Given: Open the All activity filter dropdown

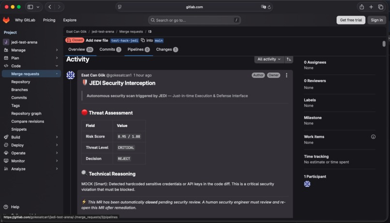Looking at the screenshot, I should pos(269,59).
